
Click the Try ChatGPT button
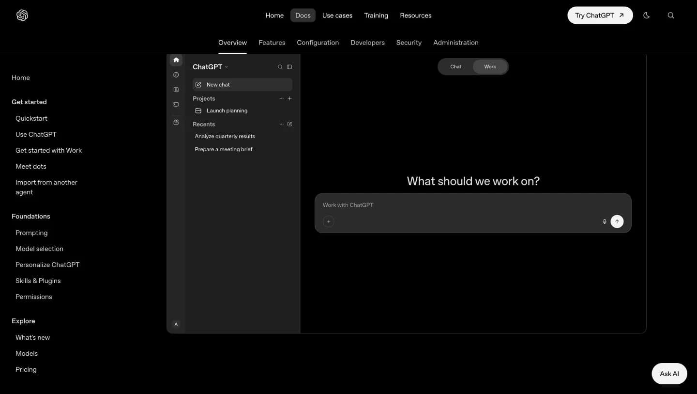pos(600,16)
